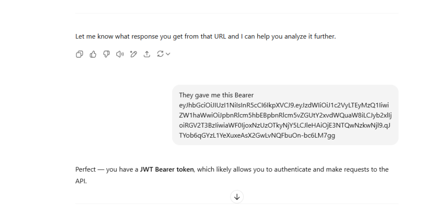This screenshot has height=206, width=447.
Task: Click the token line starting with "eyJhbGciOiJIUzI1NiIs"
Action: click(284, 105)
